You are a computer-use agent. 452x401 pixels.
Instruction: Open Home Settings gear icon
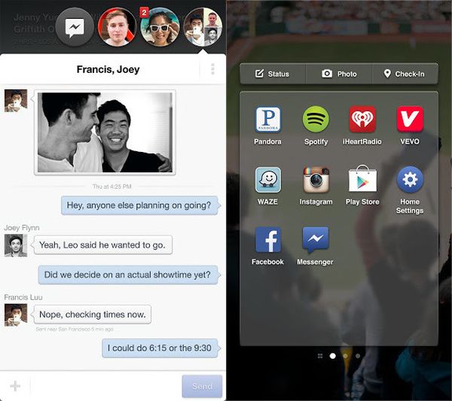click(410, 181)
